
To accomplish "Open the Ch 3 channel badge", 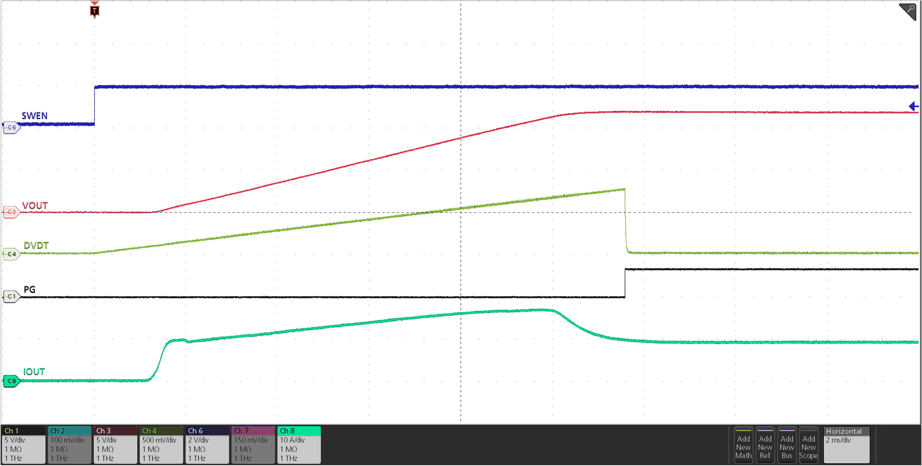I will [115, 445].
